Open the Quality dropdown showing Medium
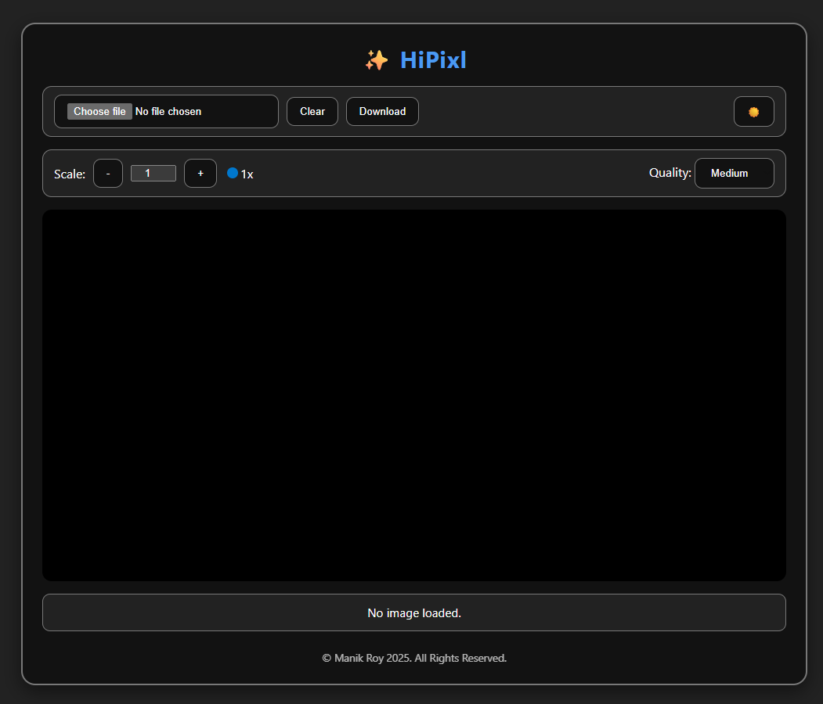823x704 pixels. click(734, 173)
